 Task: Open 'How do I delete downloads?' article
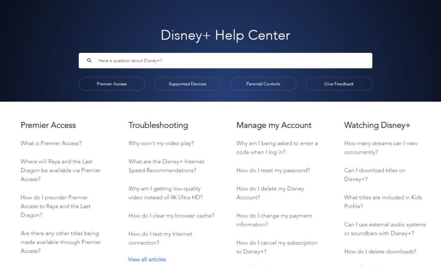click(x=380, y=252)
